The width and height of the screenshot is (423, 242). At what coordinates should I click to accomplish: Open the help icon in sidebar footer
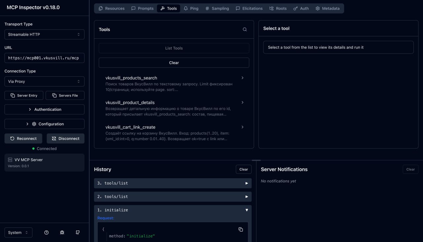point(46,232)
